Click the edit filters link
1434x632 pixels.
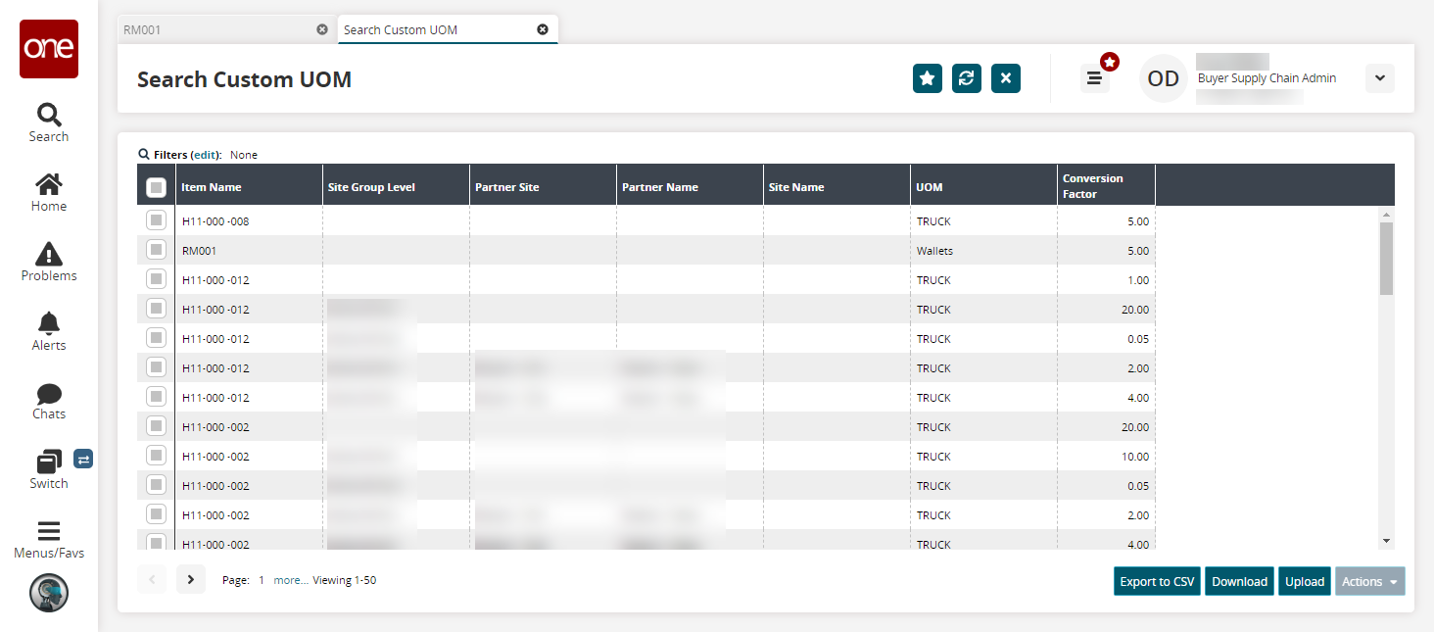pos(205,155)
